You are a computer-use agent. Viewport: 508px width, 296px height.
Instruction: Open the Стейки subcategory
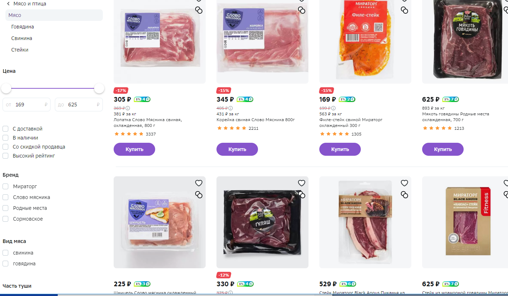point(19,50)
